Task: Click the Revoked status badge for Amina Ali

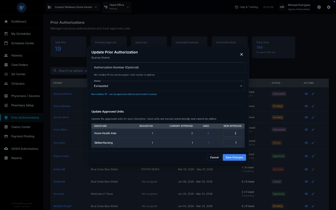Action: point(278,169)
